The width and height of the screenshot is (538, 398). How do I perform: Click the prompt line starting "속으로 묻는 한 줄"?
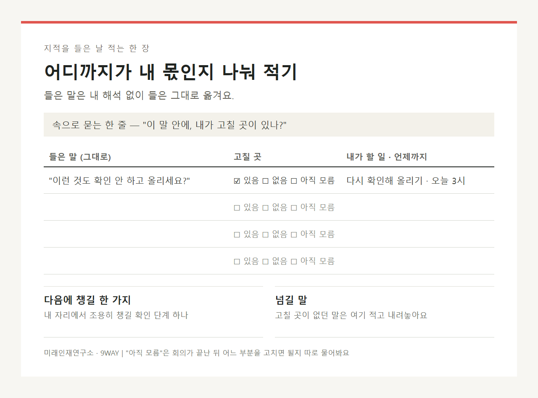(x=269, y=125)
